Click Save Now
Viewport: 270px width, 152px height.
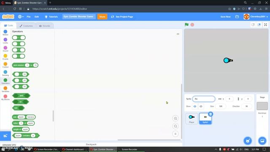(225, 17)
